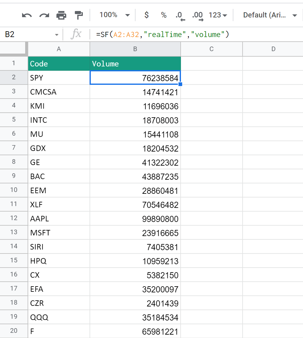
Task: Select column D header
Action: tap(273, 49)
